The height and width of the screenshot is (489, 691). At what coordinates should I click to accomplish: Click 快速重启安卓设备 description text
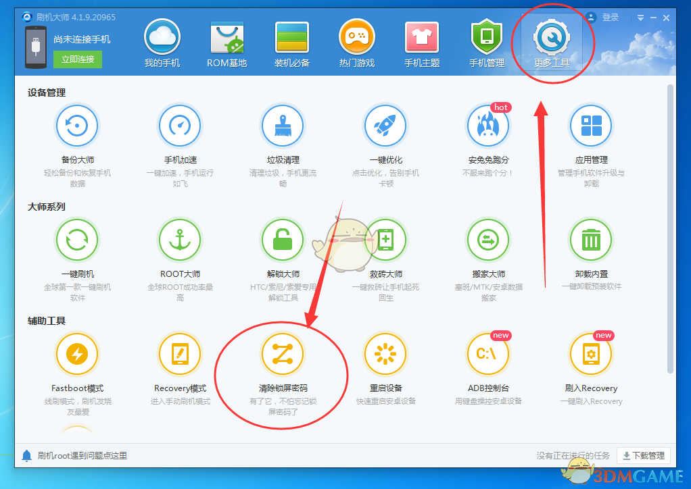(x=385, y=401)
